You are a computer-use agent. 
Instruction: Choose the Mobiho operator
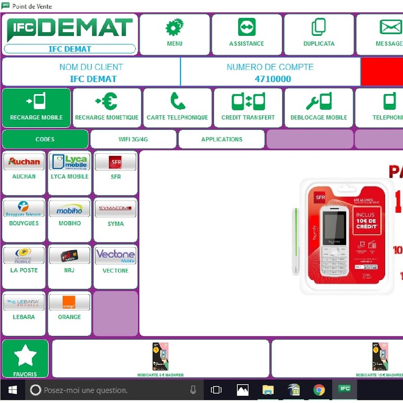click(70, 220)
